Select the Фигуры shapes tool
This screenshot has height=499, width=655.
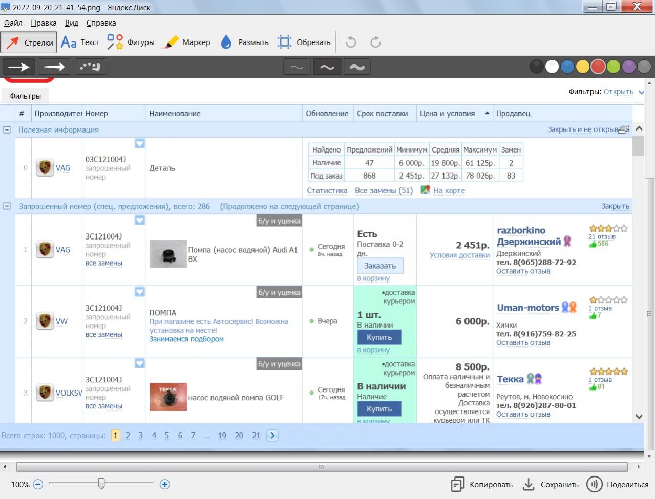tap(131, 42)
